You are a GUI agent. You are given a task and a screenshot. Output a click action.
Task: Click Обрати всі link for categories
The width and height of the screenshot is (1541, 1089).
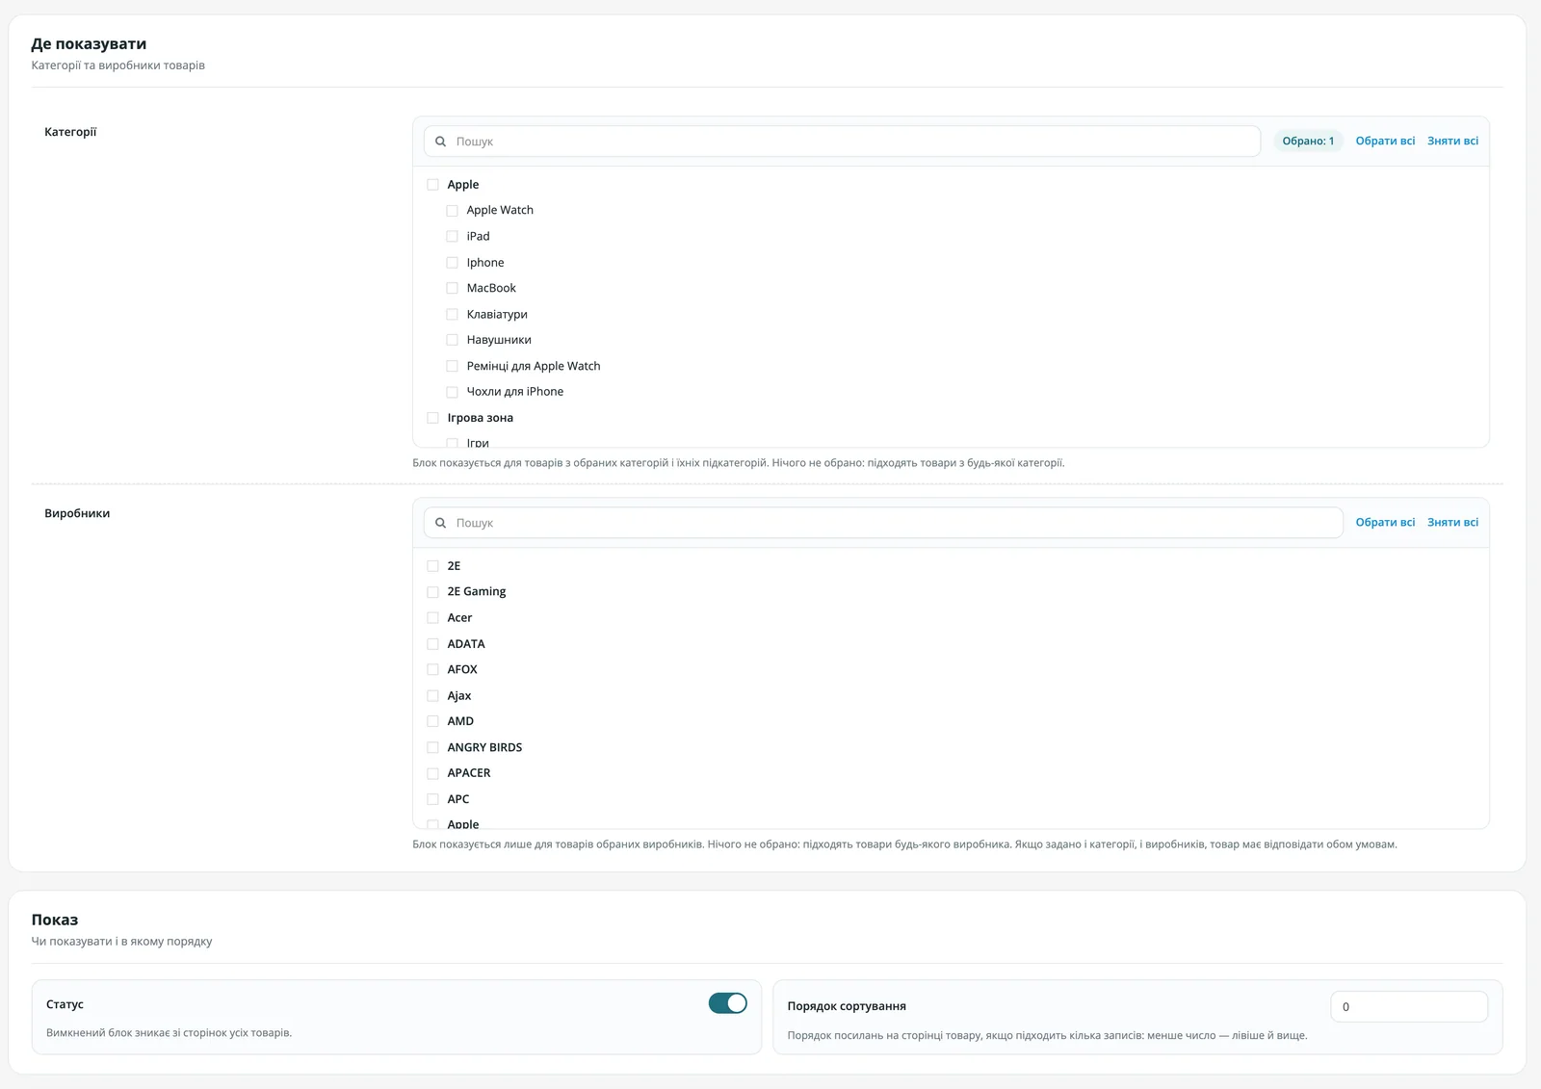click(x=1385, y=141)
